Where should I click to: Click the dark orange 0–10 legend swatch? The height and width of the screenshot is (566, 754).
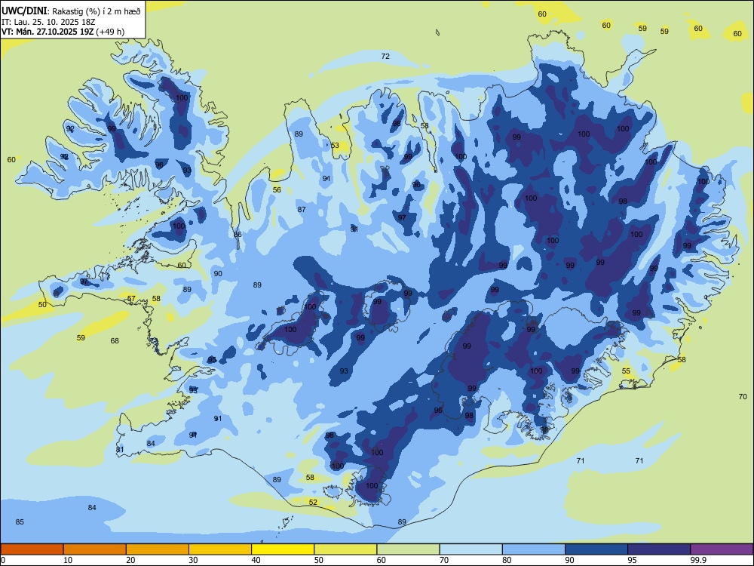(x=32, y=549)
